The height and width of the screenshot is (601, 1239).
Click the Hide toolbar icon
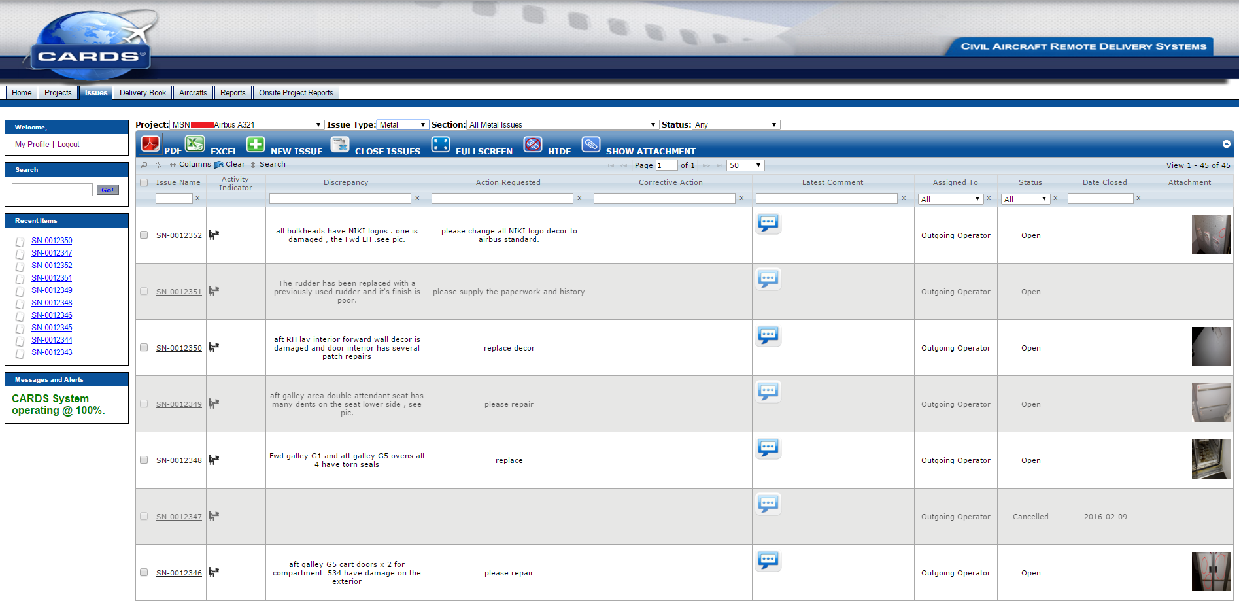tap(533, 145)
